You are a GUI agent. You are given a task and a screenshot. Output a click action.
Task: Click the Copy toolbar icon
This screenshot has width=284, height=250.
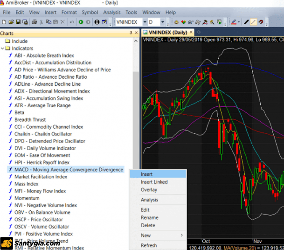click(48, 22)
